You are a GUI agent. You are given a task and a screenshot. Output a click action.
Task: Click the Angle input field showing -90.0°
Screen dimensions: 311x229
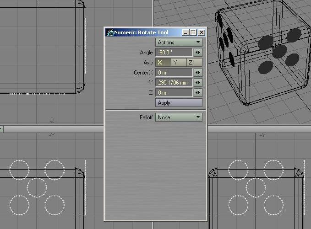point(174,53)
